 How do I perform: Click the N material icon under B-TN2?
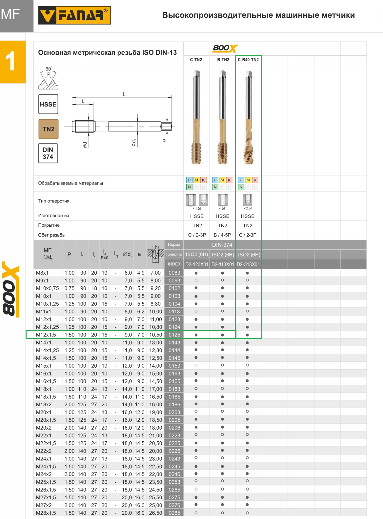click(215, 187)
